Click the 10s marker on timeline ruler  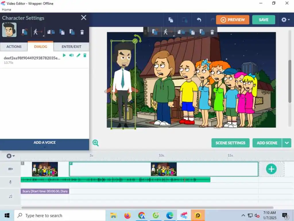point(161,155)
